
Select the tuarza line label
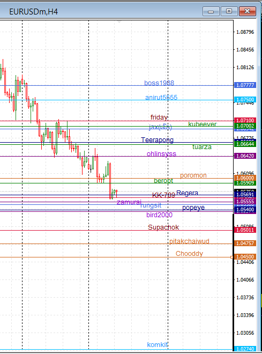click(x=202, y=147)
